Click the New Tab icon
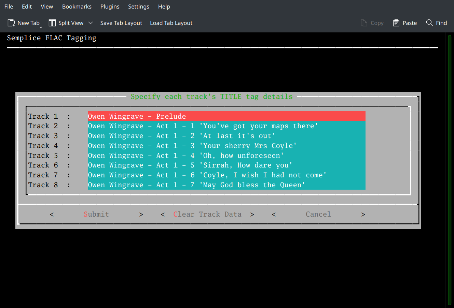 11,23
